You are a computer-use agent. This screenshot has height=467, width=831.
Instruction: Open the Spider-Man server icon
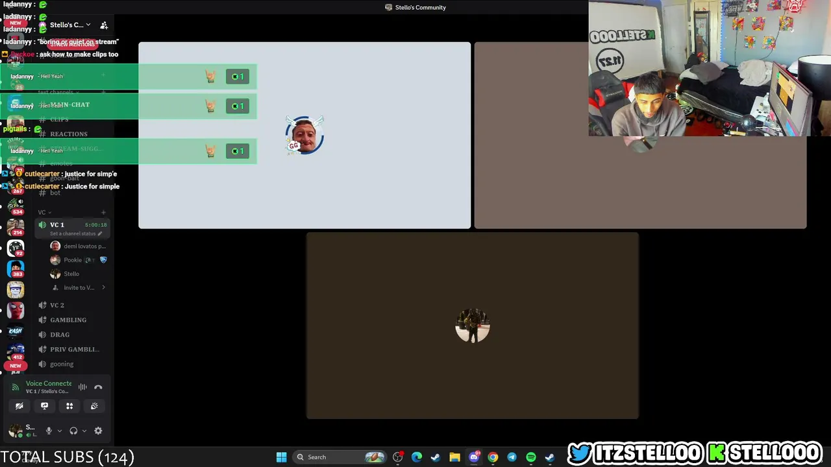tap(16, 309)
